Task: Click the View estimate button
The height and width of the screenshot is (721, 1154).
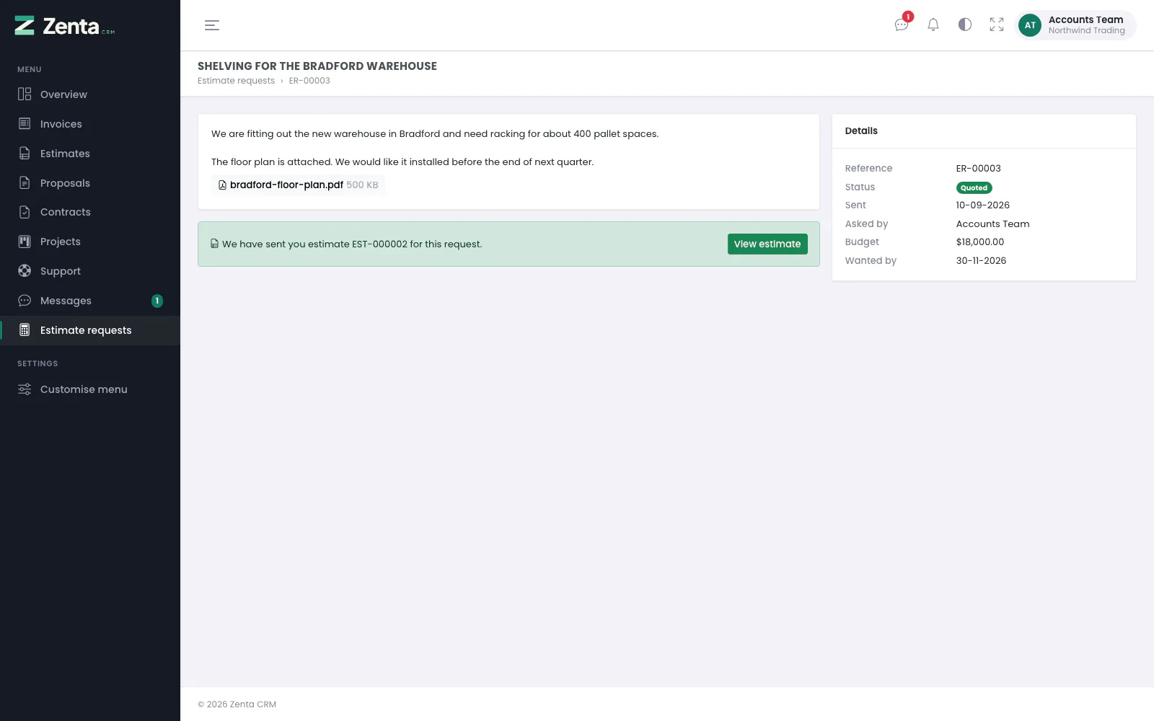Action: [767, 244]
